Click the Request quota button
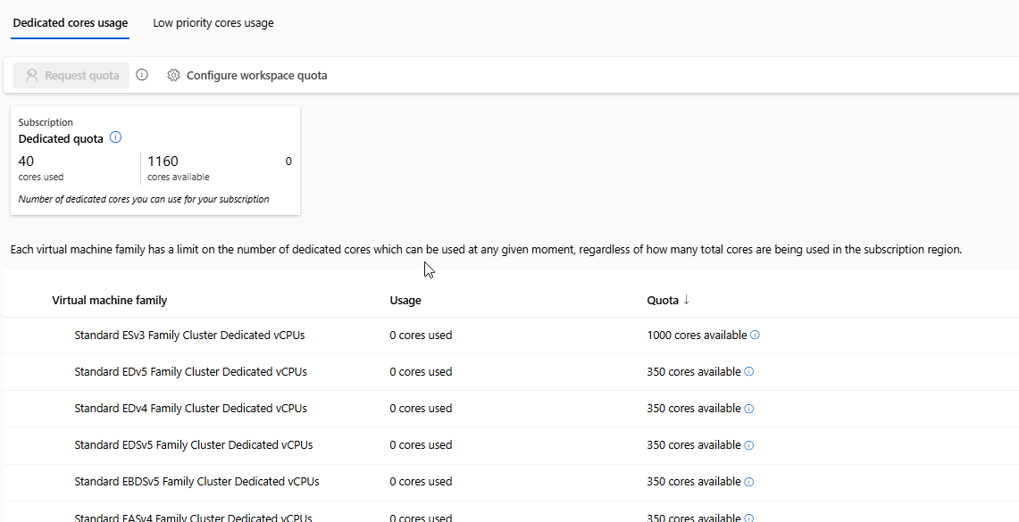 71,75
